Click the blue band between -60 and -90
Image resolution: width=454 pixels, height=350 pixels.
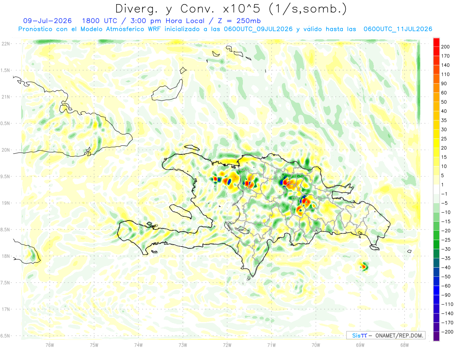436,290
